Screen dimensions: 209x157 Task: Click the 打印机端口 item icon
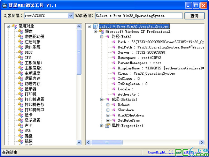[21, 110]
